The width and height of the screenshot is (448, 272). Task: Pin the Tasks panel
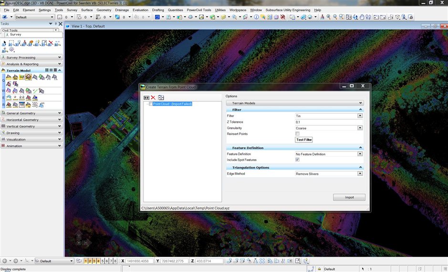click(x=55, y=24)
